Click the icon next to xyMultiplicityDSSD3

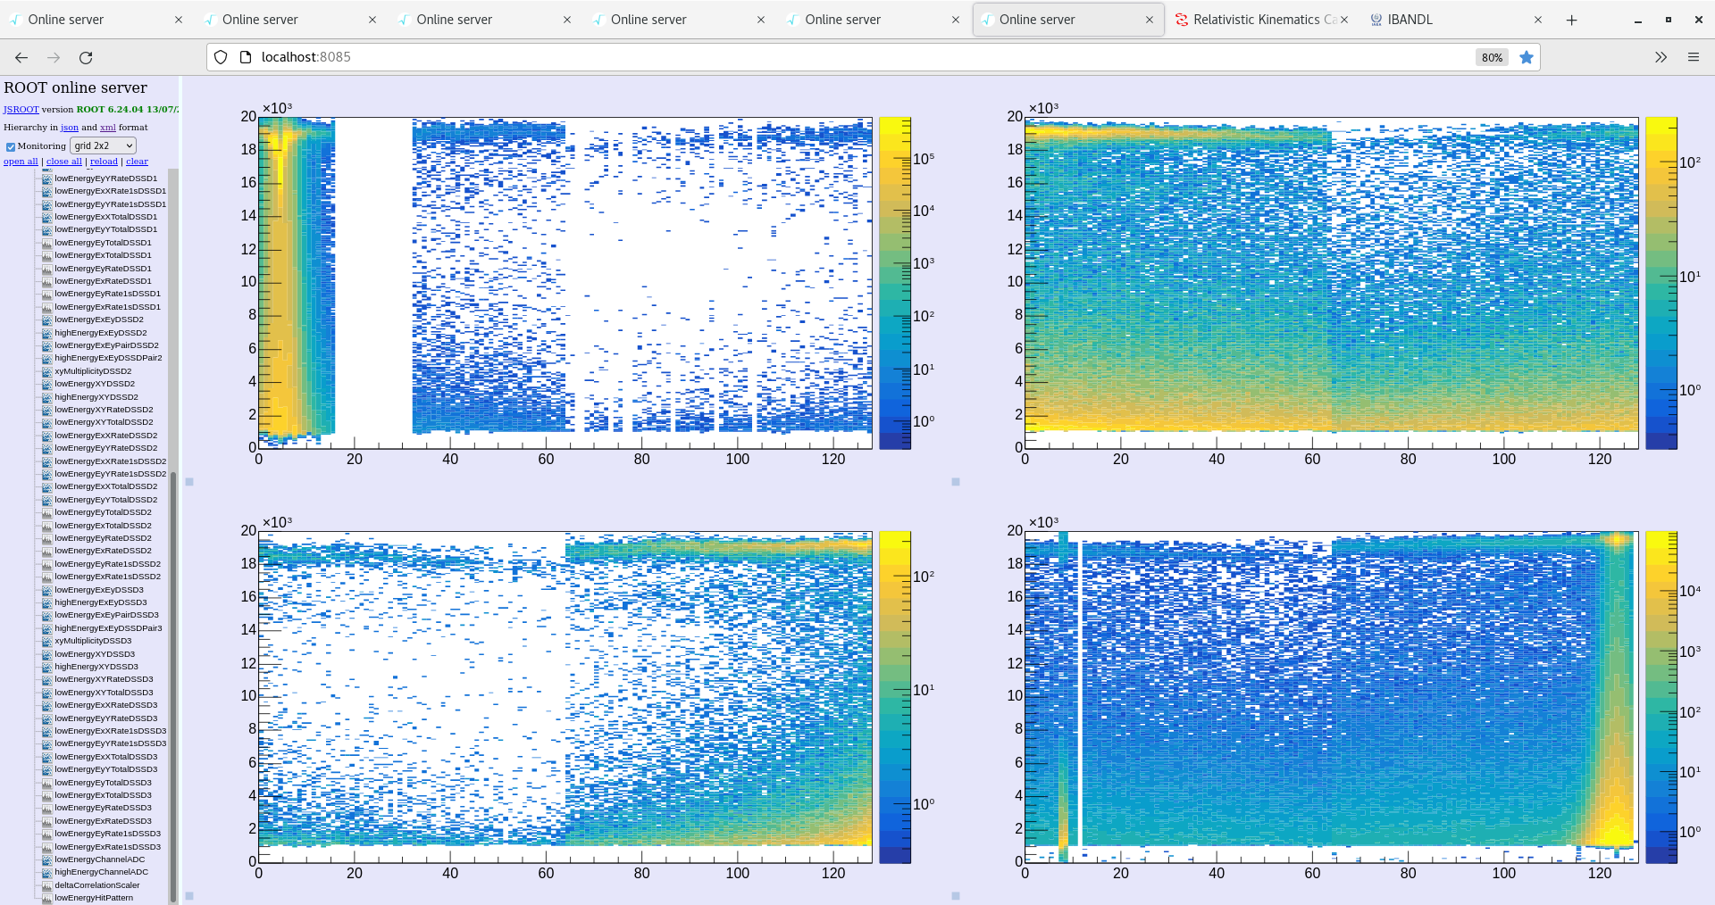coord(47,641)
